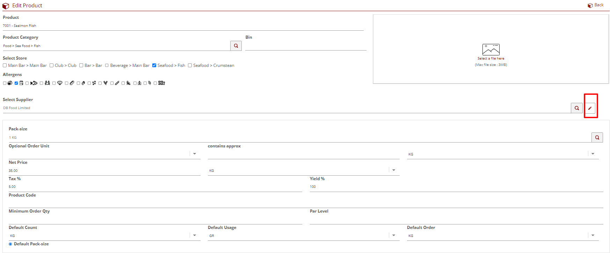Click the Pack-size search magnifier icon
The width and height of the screenshot is (610, 253).
click(x=597, y=137)
